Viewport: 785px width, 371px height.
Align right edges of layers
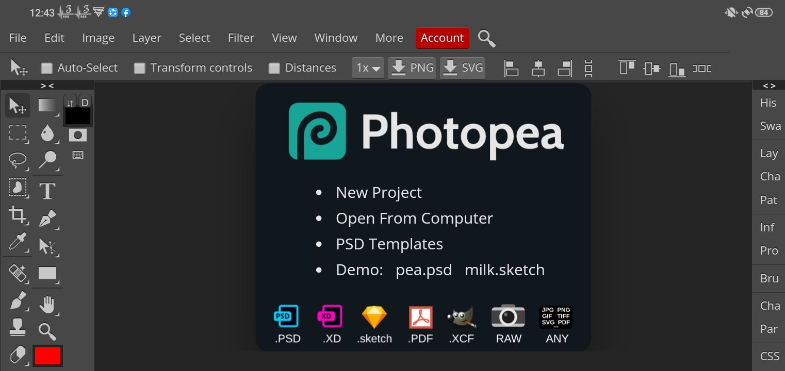[x=565, y=68]
